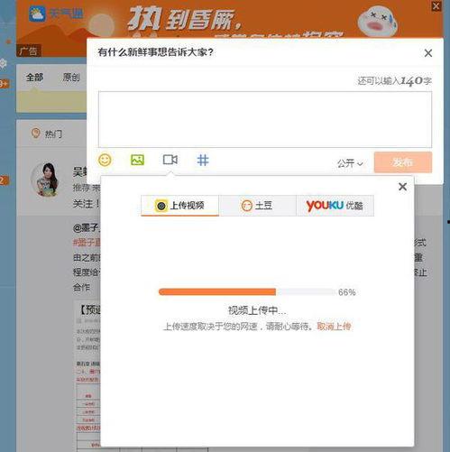Viewport: 450px width, 452px height.
Task: Close the compose post dialog
Action: [428, 53]
